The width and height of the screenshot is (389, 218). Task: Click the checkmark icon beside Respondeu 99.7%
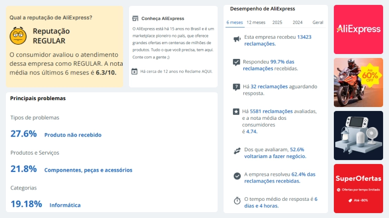click(236, 62)
